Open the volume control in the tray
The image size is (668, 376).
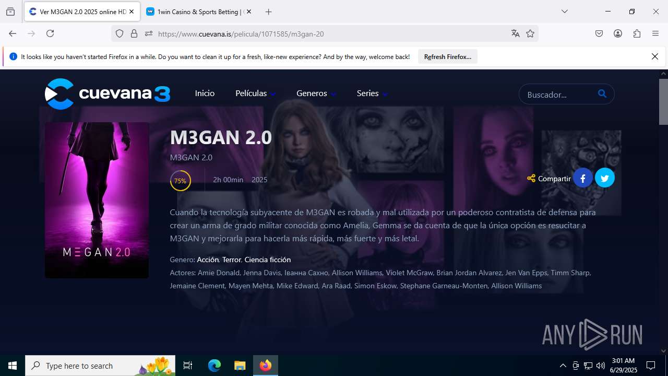[x=601, y=366]
